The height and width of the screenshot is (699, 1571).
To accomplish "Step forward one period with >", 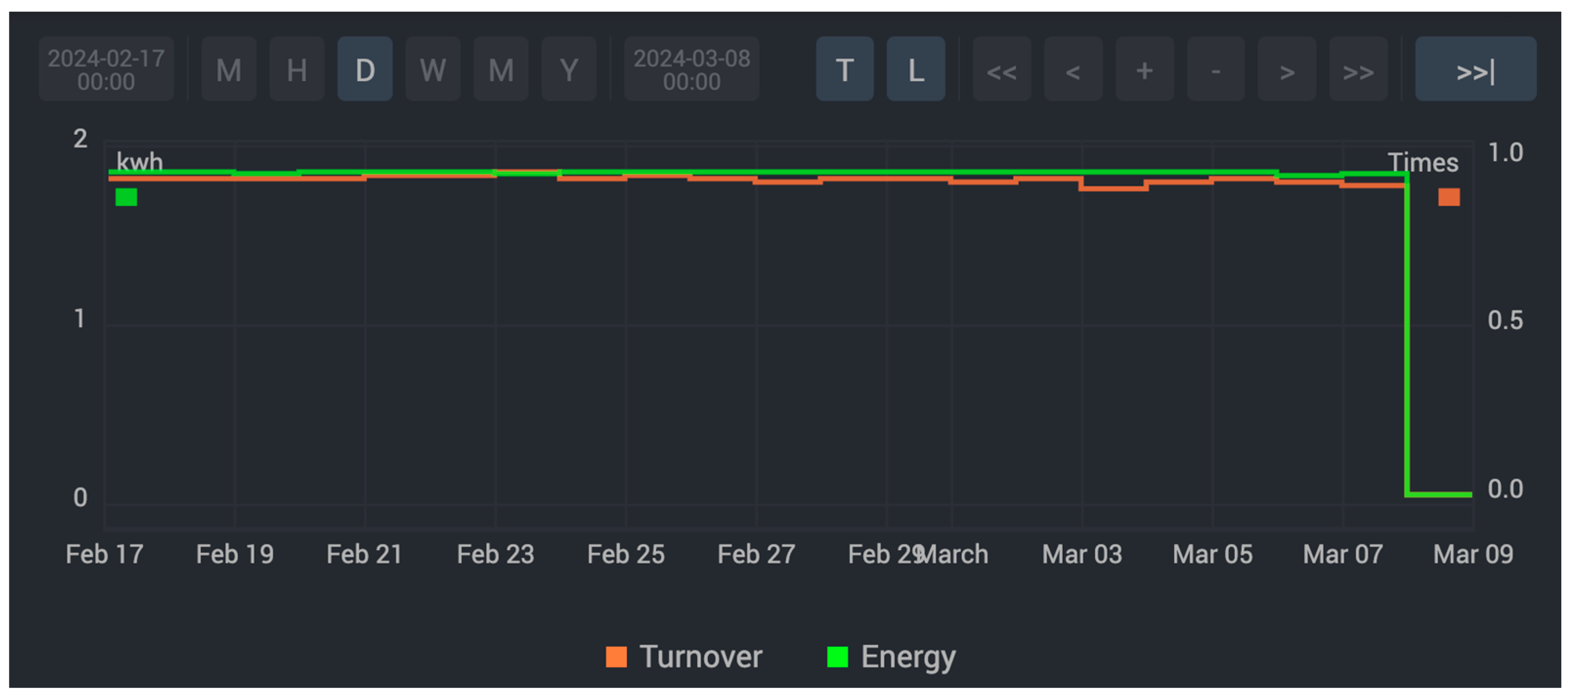I will [1287, 69].
